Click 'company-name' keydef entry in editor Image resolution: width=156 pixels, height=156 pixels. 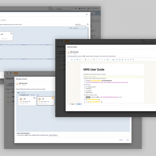click(x=91, y=87)
